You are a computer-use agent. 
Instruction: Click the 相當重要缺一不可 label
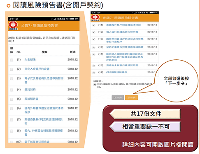click(x=146, y=127)
